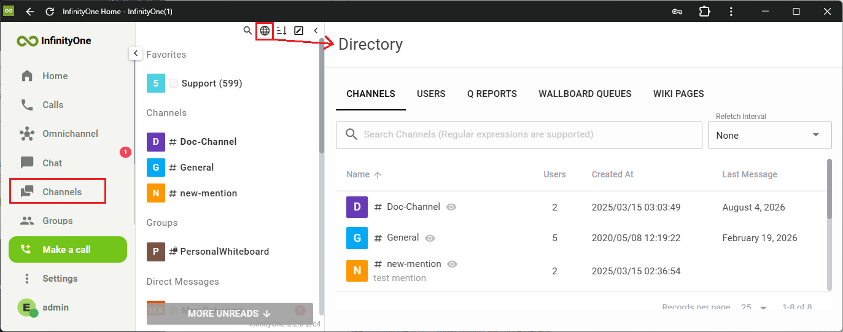Open PersonalWhiteboard group
843x332 pixels.
pyautogui.click(x=224, y=252)
